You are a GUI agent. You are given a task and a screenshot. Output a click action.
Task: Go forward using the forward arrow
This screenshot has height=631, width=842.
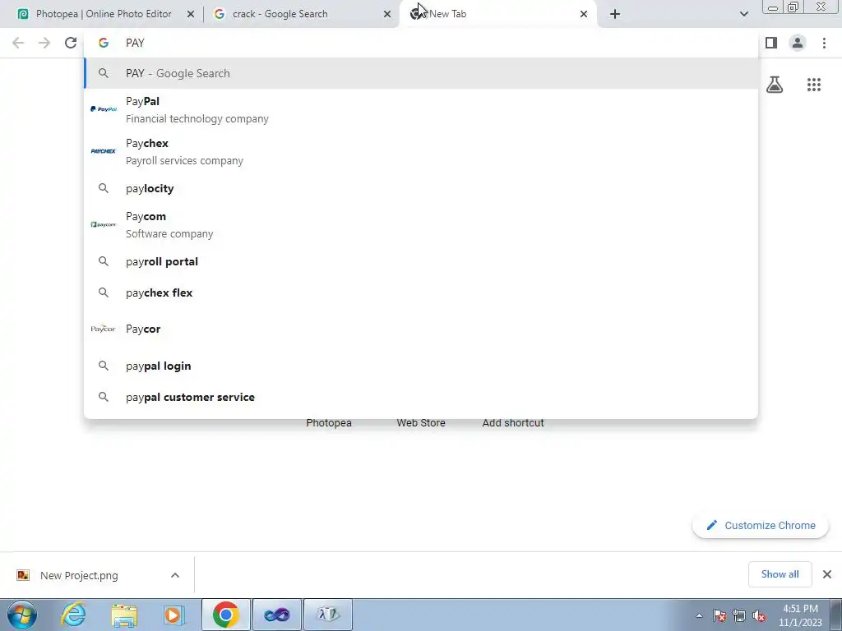pyautogui.click(x=44, y=43)
